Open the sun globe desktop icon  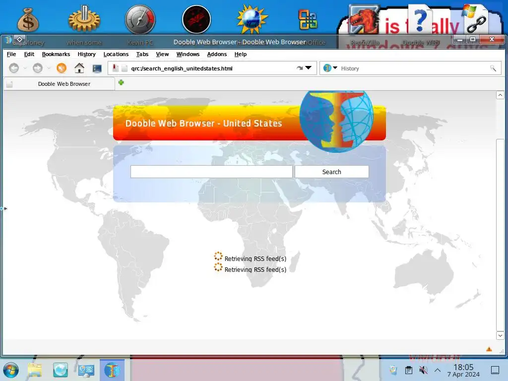252,19
